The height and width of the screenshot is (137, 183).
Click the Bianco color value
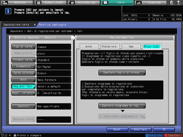click(54, 73)
